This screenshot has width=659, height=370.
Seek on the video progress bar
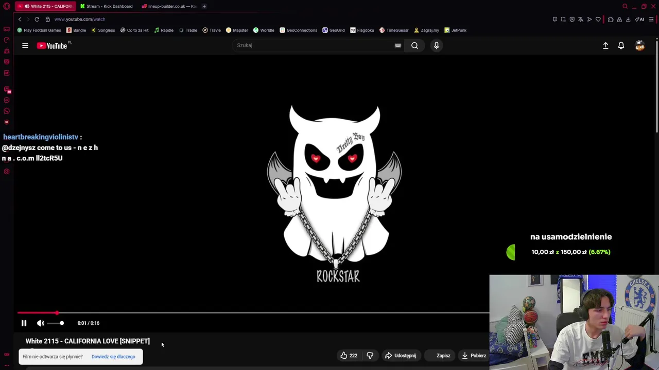[253, 312]
